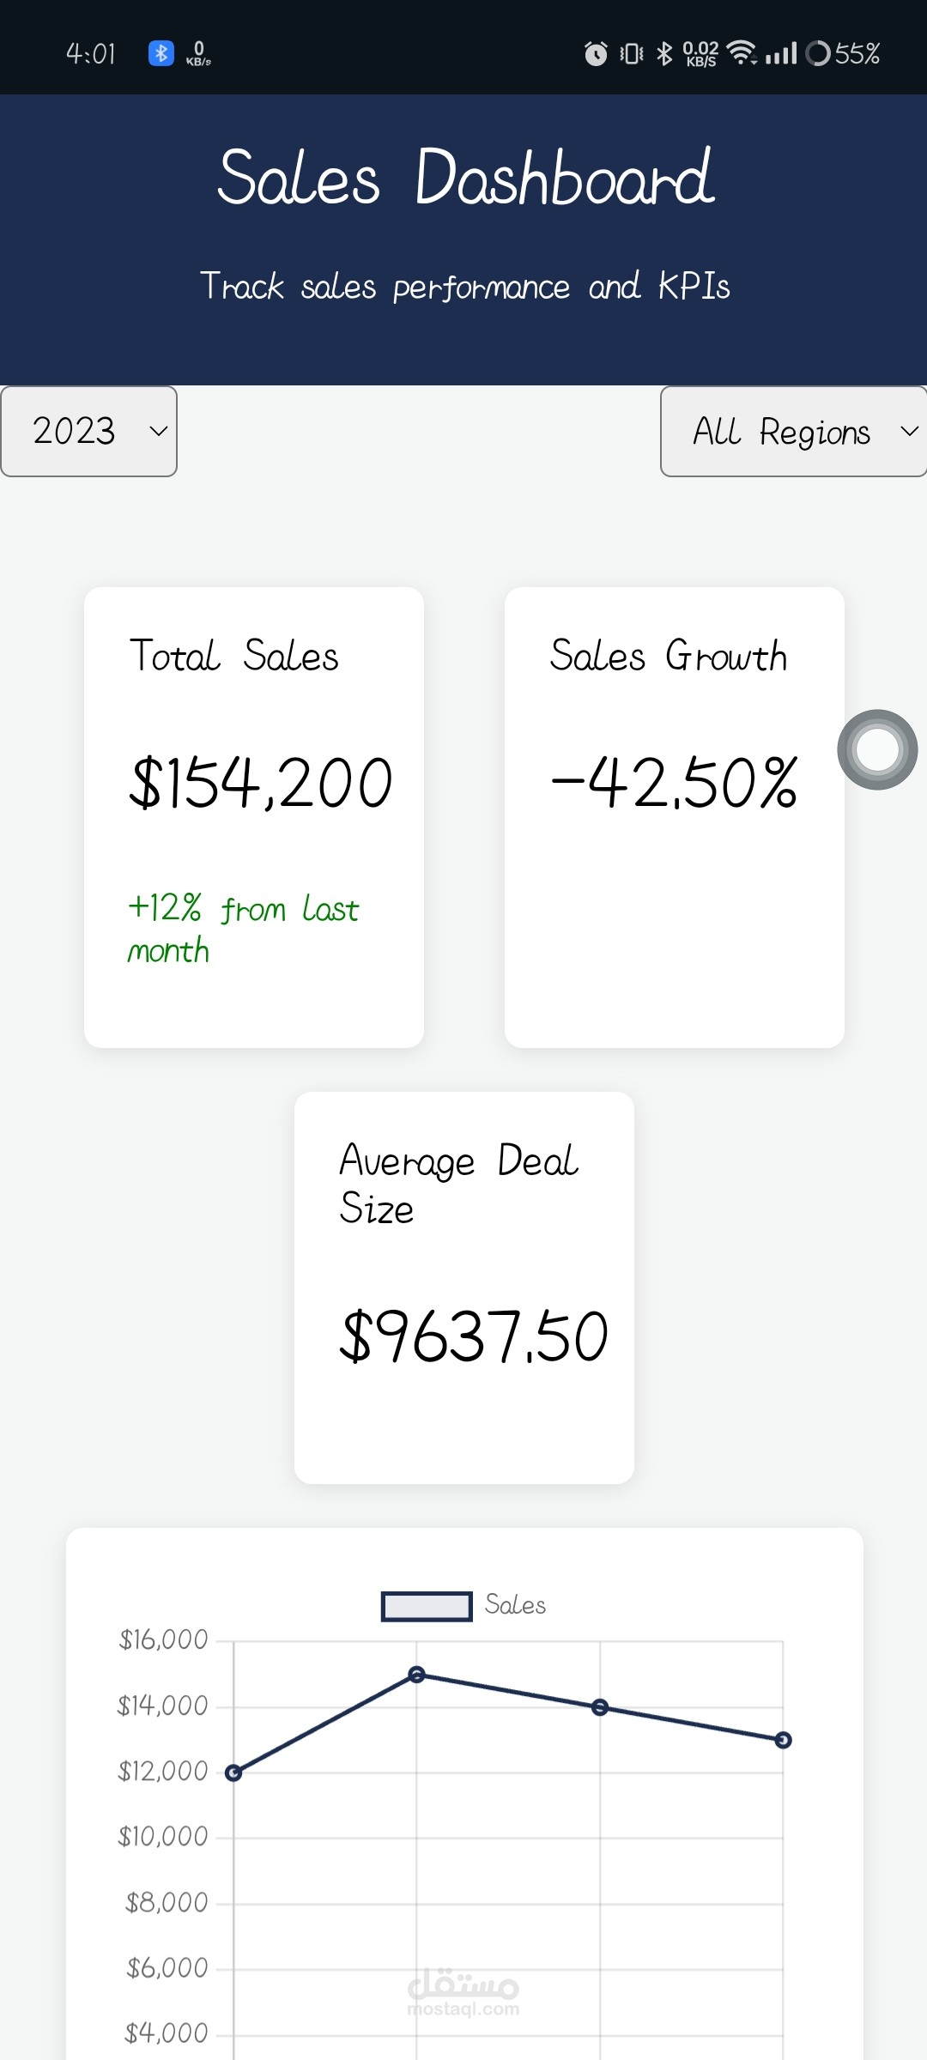Click the Sales legend label
This screenshot has width=927, height=2060.
click(515, 1605)
